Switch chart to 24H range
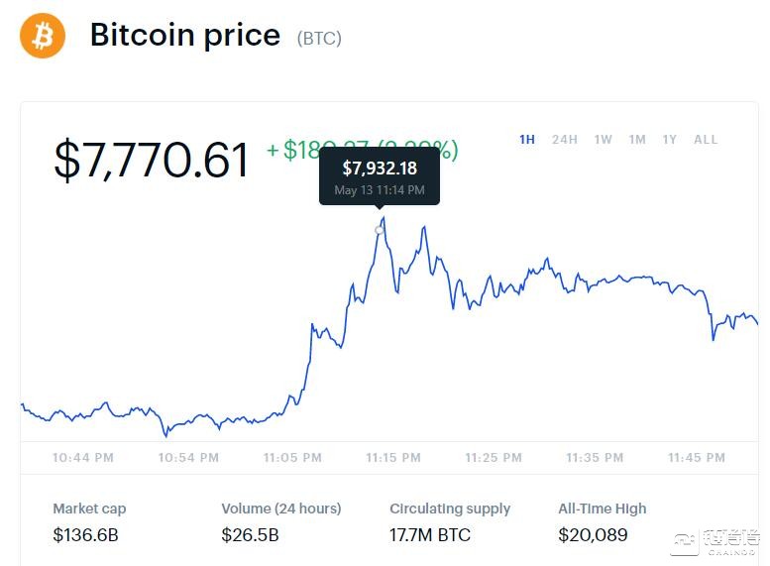Image resolution: width=770 pixels, height=566 pixels. click(x=565, y=140)
